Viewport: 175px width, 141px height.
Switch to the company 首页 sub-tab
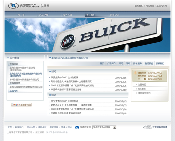(x=102, y=63)
